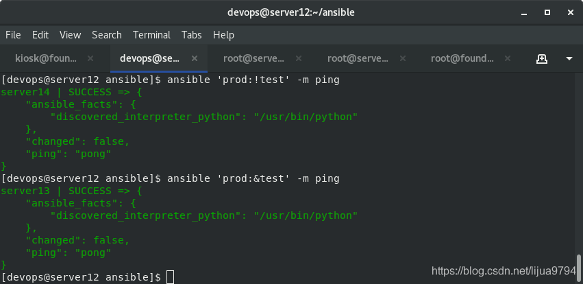The image size is (583, 284).
Task: Expand the tab list dropdown arrow
Action: [x=569, y=58]
